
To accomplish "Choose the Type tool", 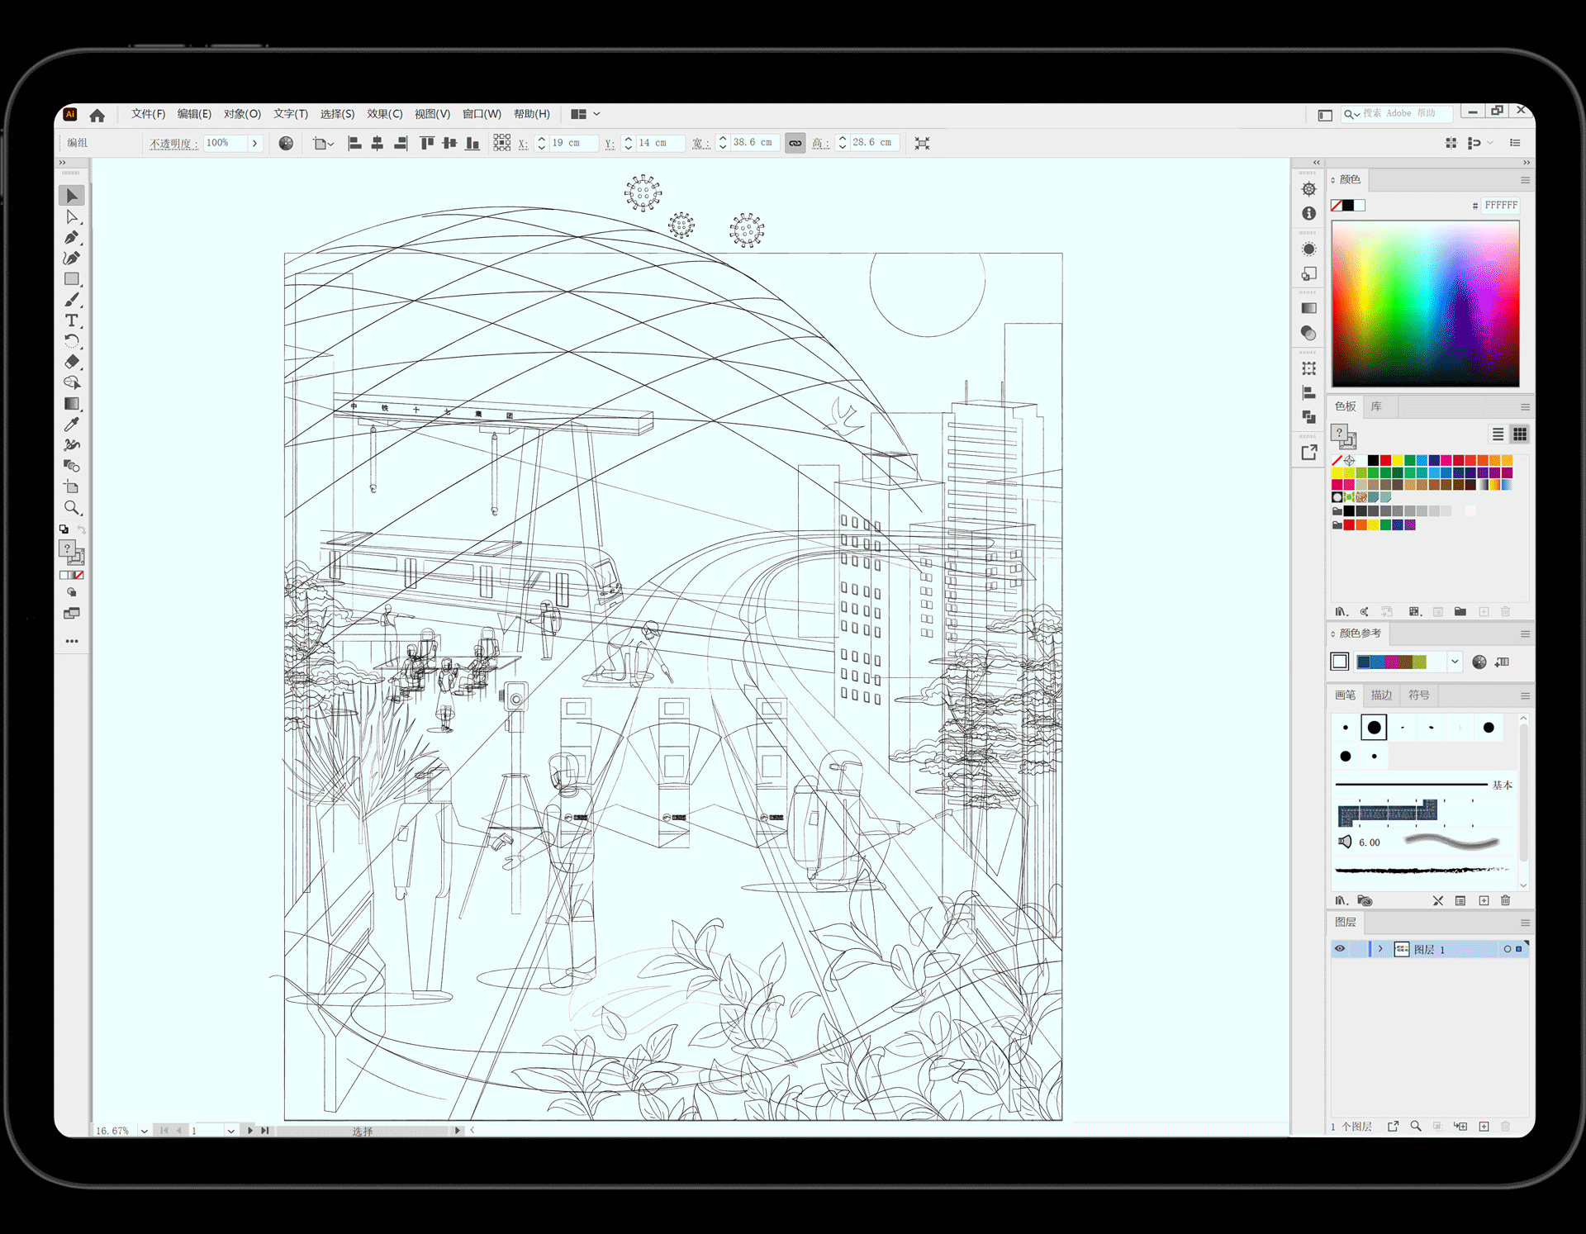I will (x=72, y=320).
